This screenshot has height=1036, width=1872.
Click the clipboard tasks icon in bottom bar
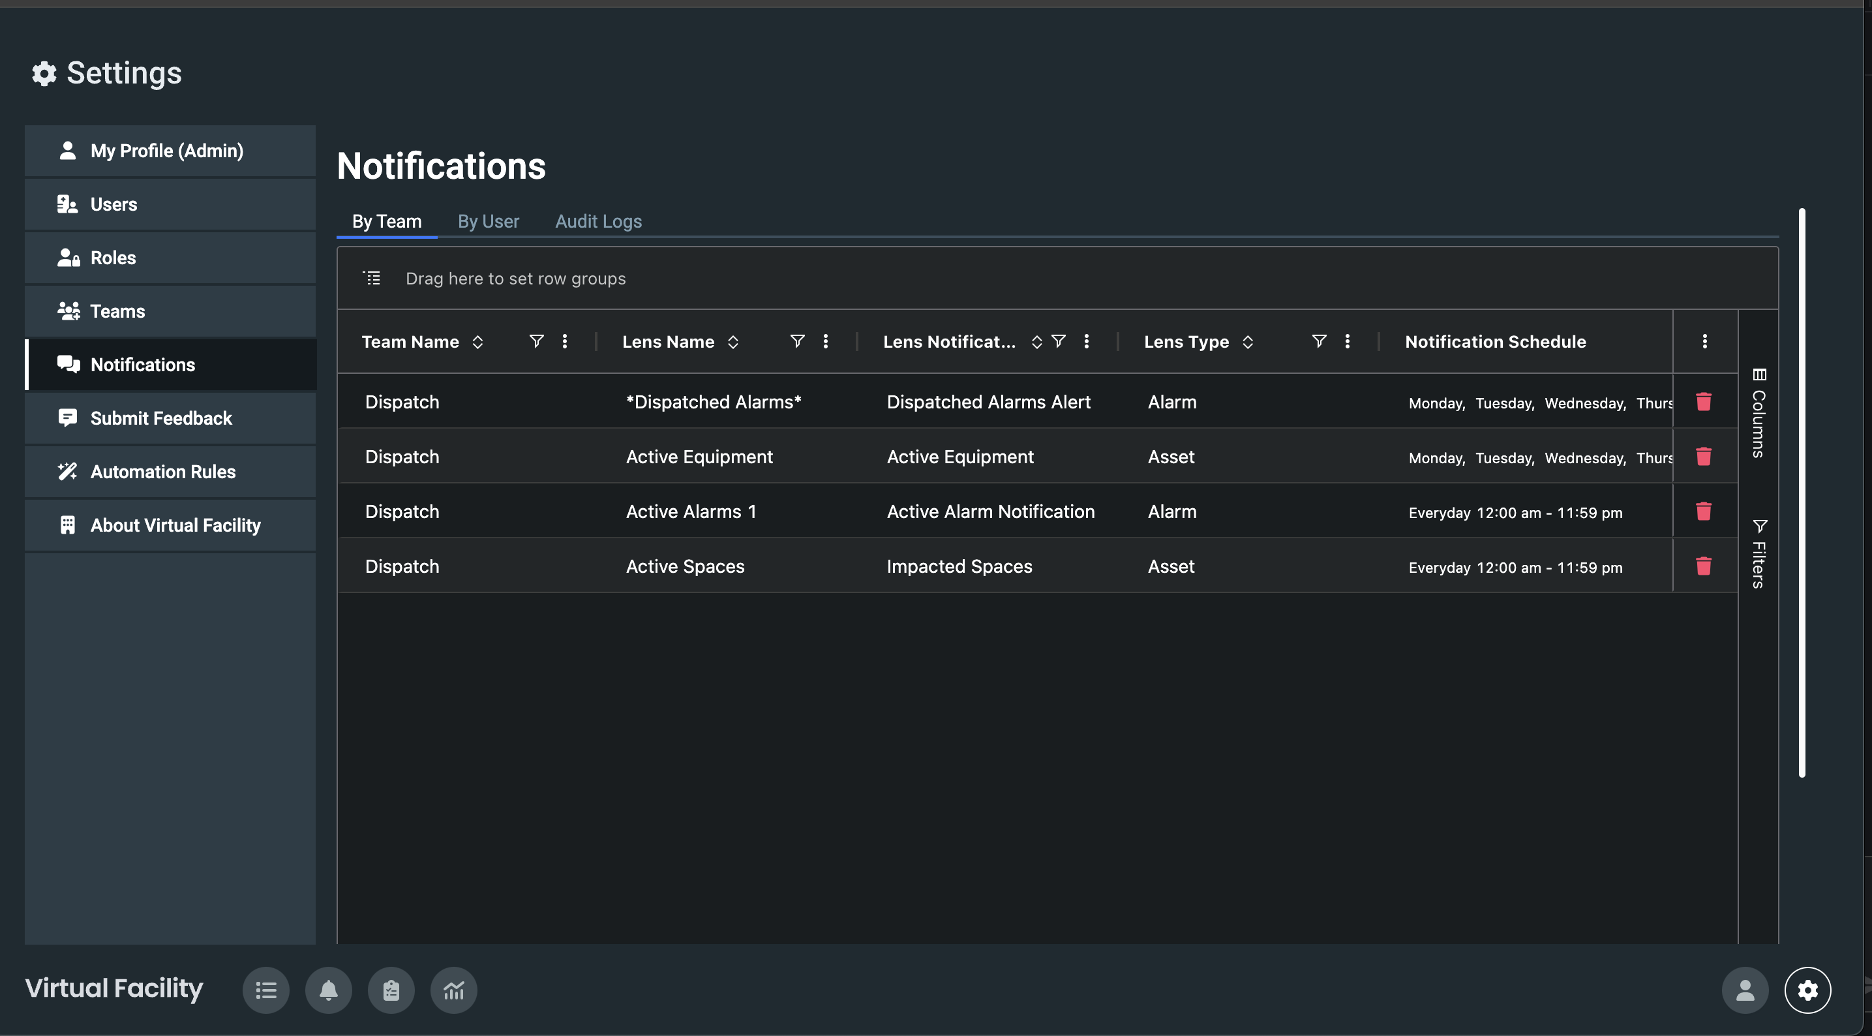click(391, 990)
